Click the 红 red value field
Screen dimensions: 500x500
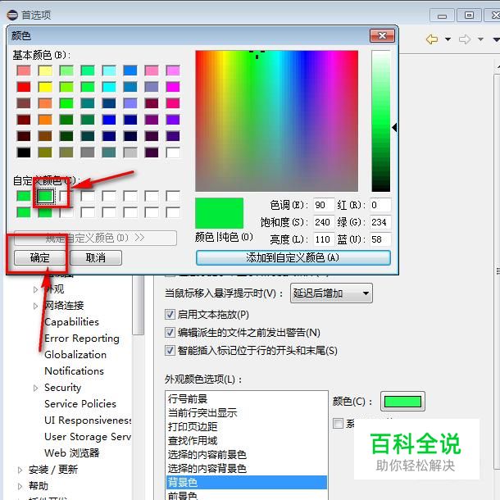[380, 205]
